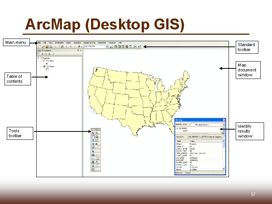Select List By Source icon
Viewport: 272px width, 204px height.
click(42, 54)
